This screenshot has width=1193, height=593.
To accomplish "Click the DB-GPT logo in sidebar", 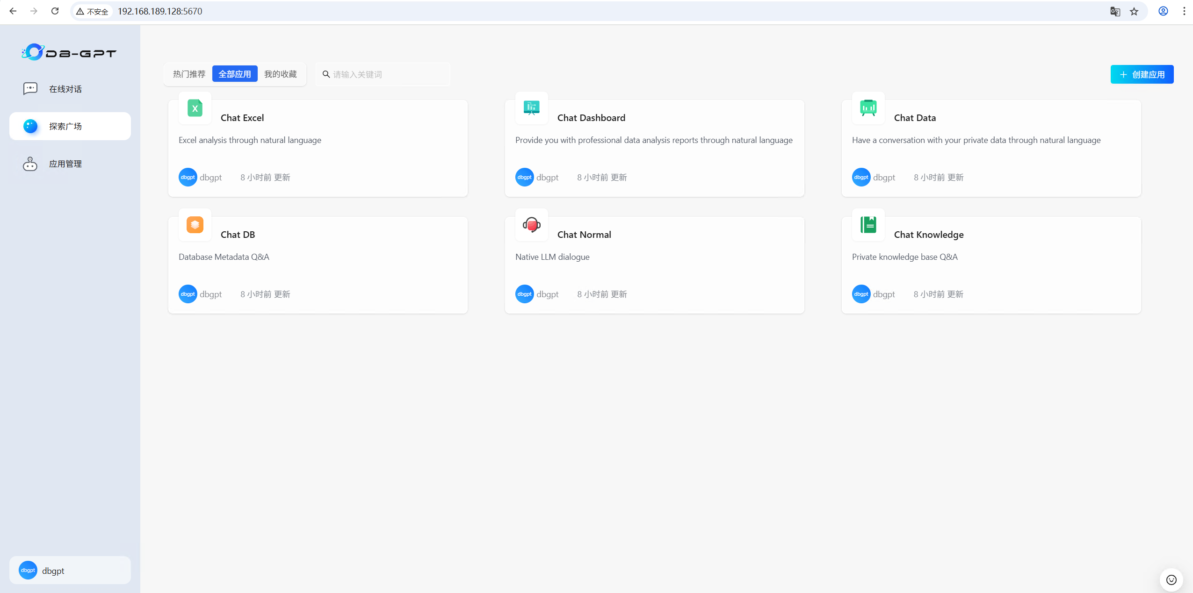I will tap(69, 52).
